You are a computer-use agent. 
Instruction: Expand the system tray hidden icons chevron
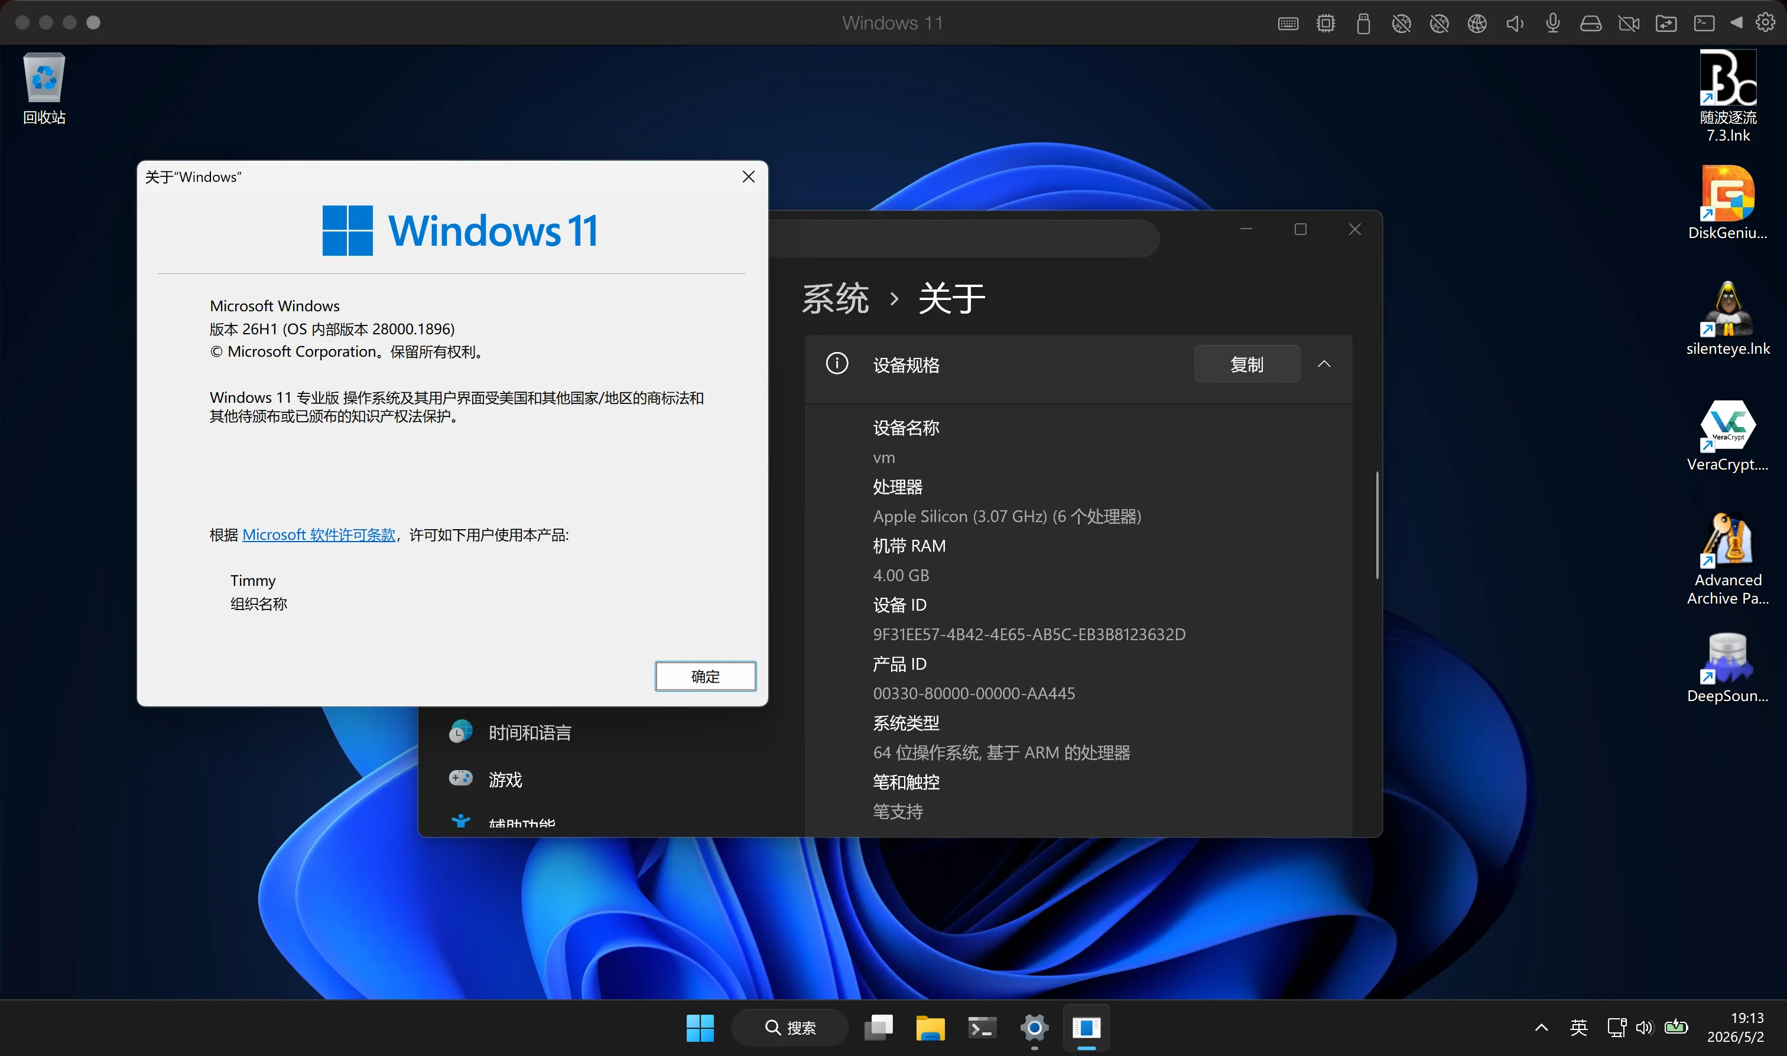pos(1541,1028)
